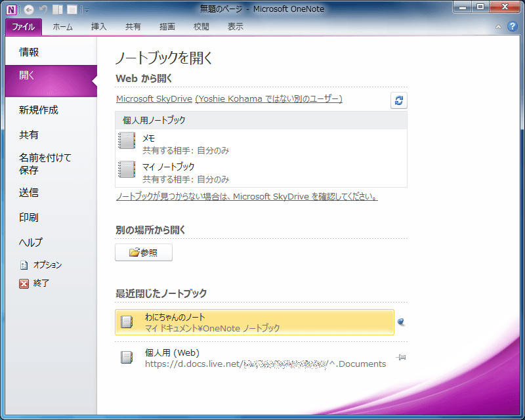Click the 参照 browse button
The width and height of the screenshot is (525, 420).
pos(144,252)
